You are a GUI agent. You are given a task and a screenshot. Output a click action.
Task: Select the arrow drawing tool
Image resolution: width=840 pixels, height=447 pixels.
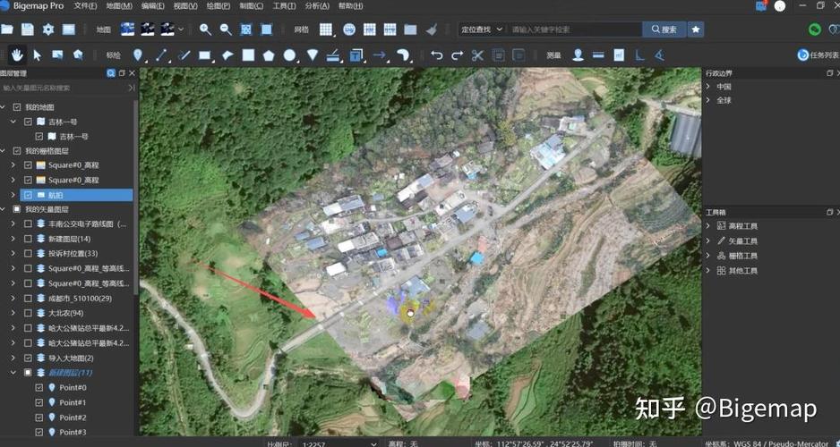[x=380, y=55]
